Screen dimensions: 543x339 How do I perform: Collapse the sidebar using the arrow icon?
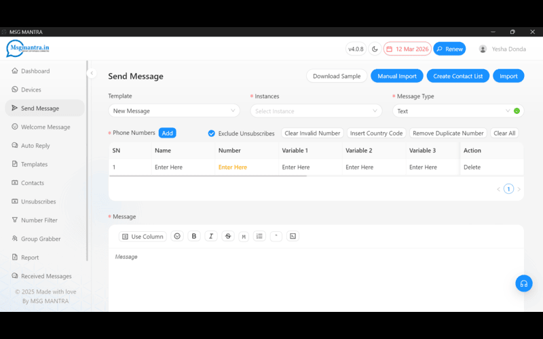tap(92, 73)
